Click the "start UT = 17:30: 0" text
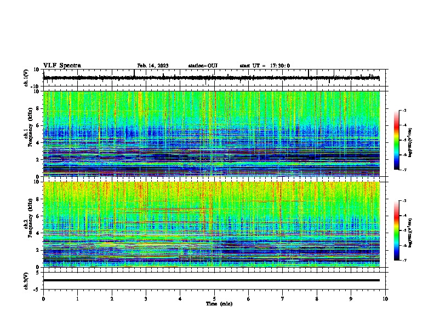434x335 pixels. point(265,66)
